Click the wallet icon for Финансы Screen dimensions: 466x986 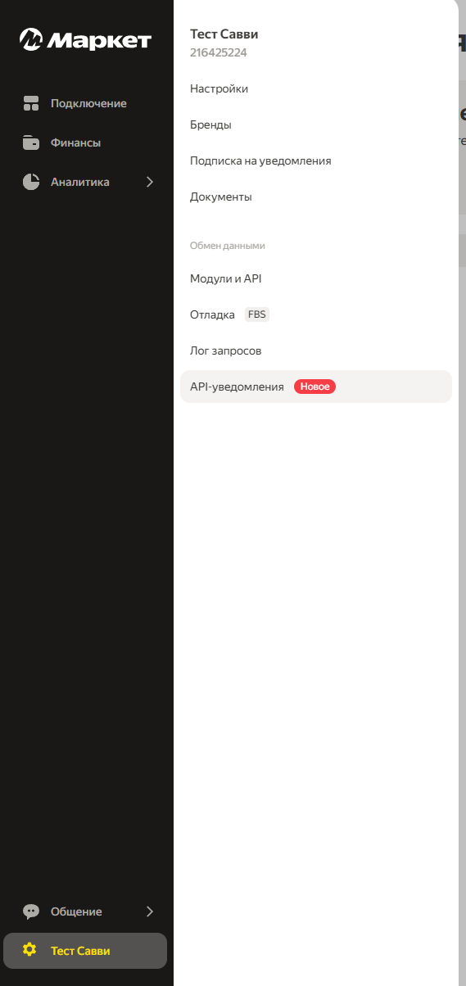[31, 142]
